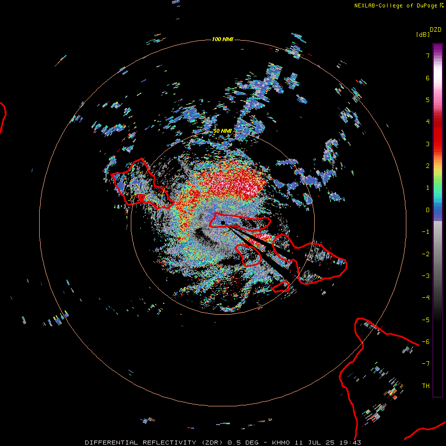
Task: Click the DZD product label above the color bar
Action: 436,30
